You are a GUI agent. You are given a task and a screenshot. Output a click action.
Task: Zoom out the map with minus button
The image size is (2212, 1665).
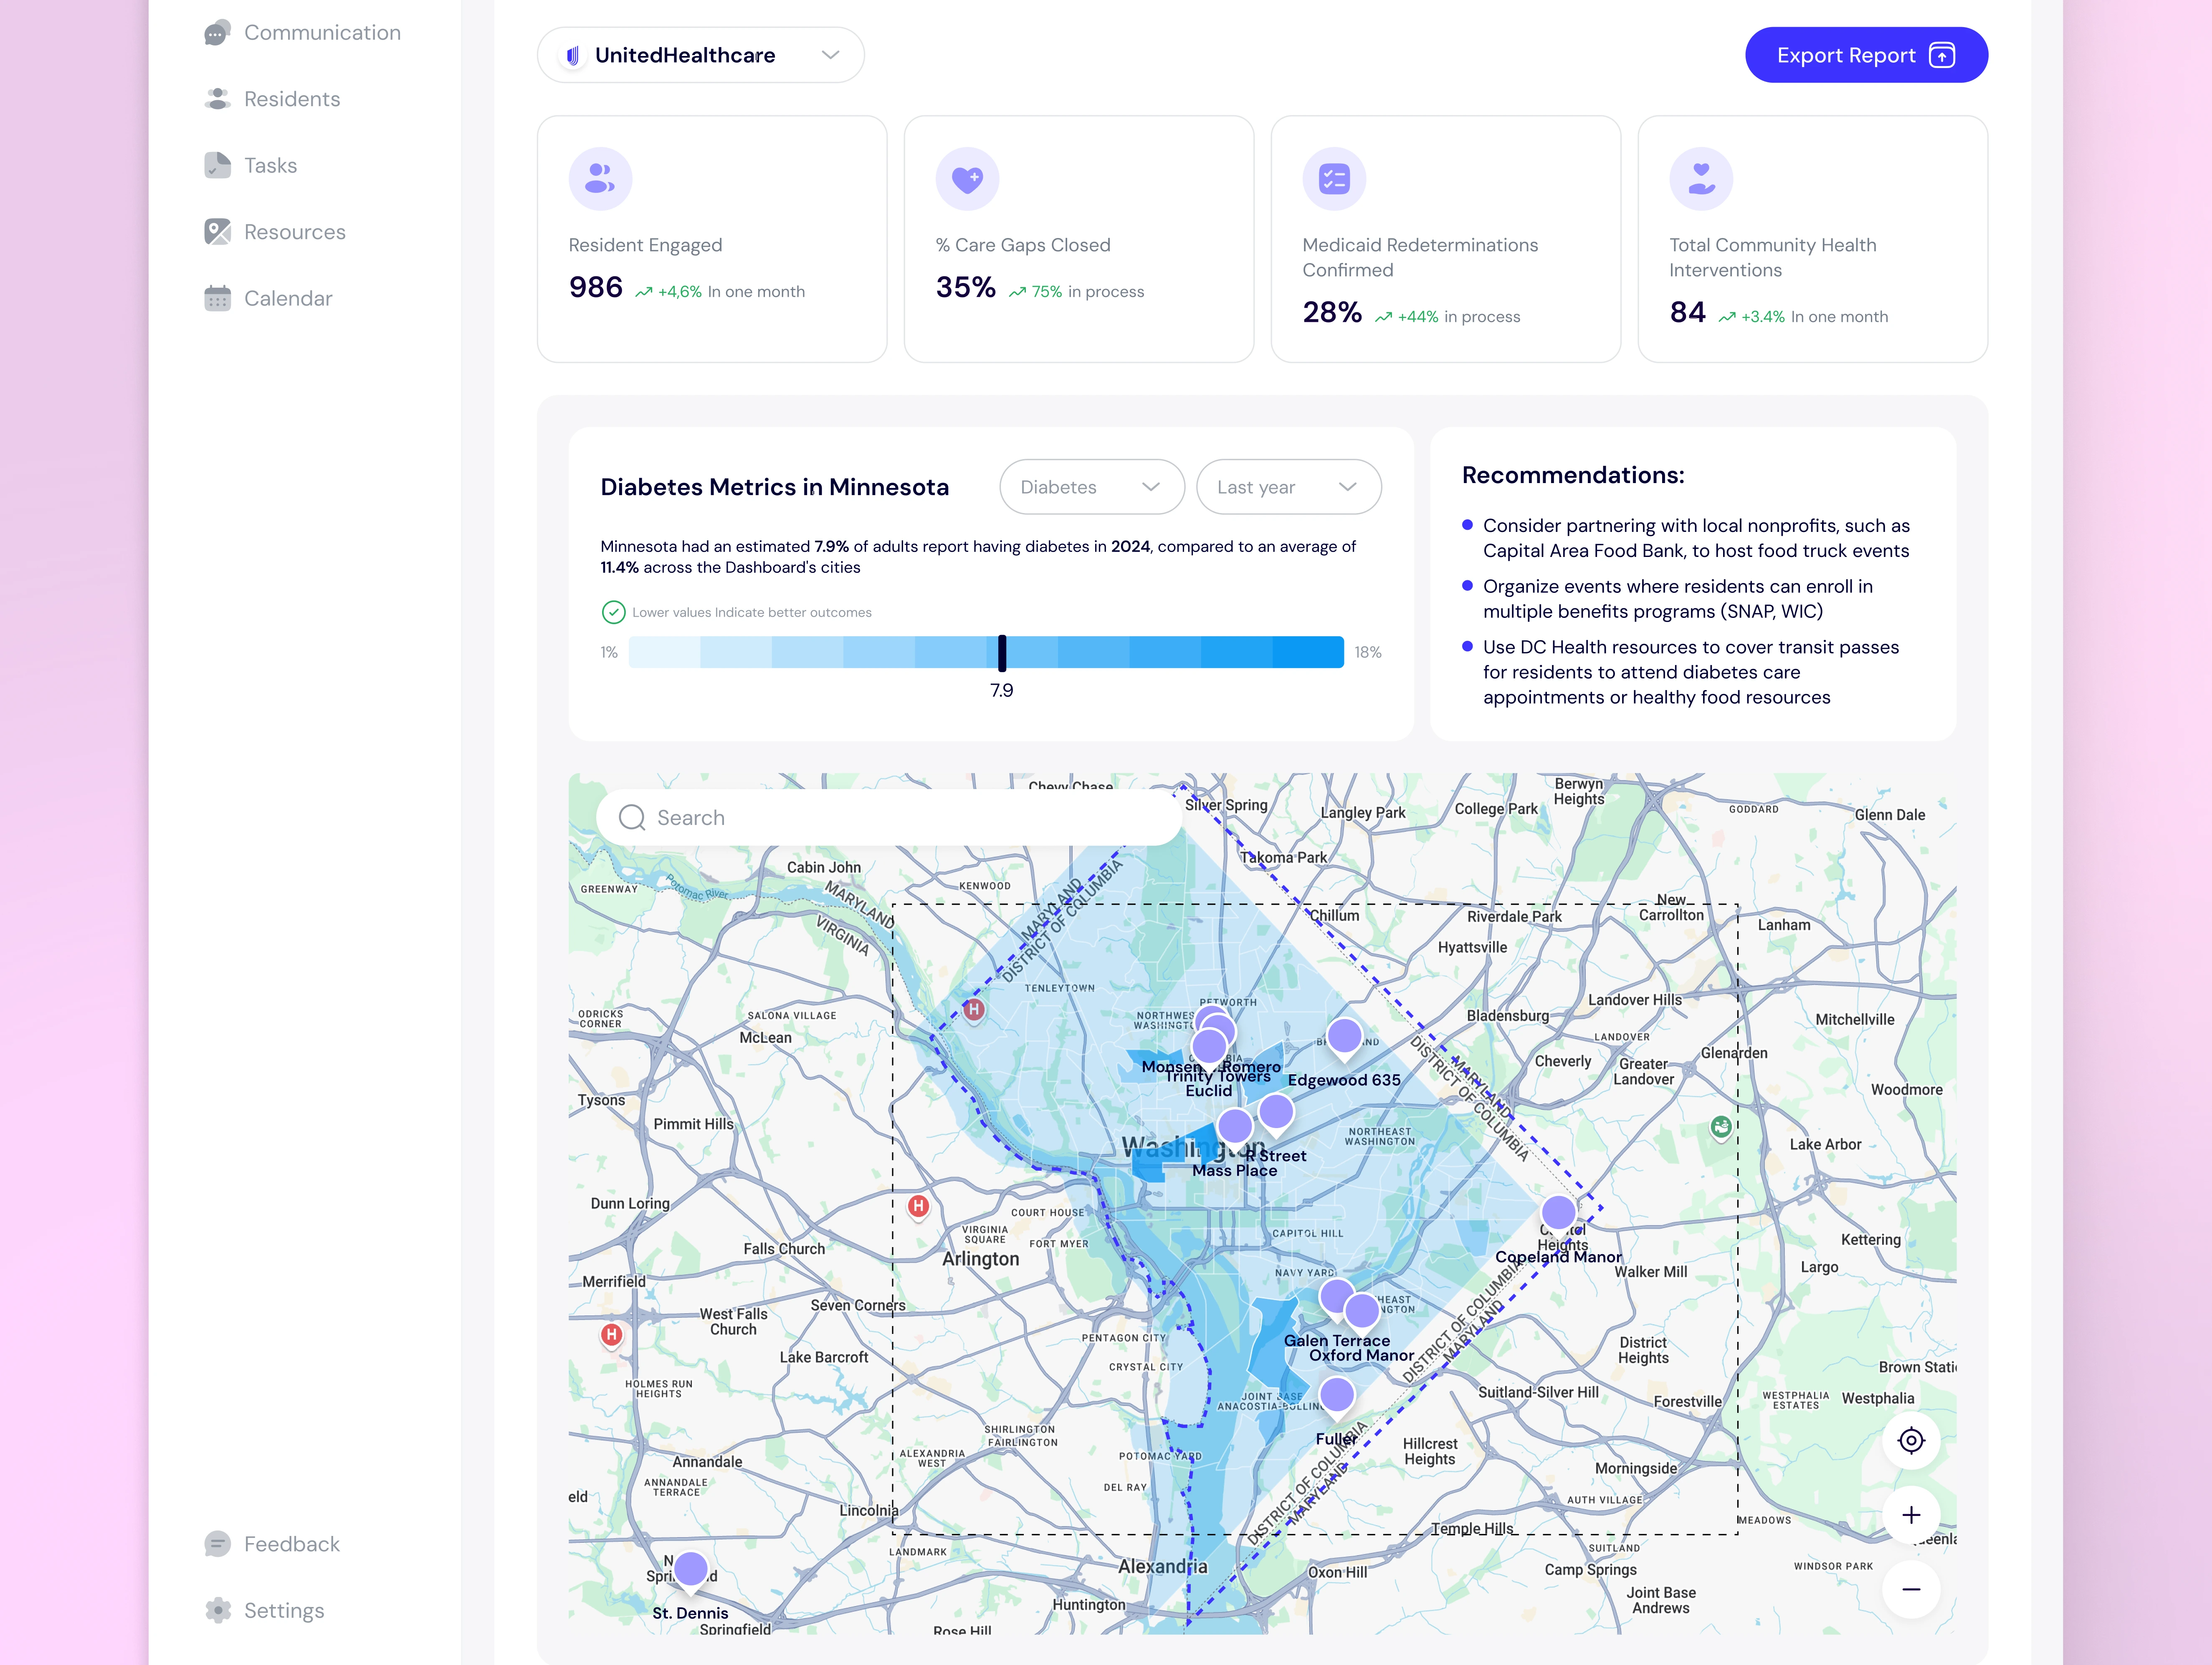tap(1911, 1589)
